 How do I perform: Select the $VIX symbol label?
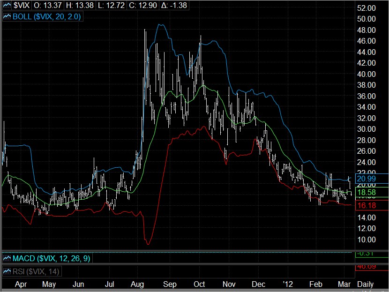click(x=22, y=5)
